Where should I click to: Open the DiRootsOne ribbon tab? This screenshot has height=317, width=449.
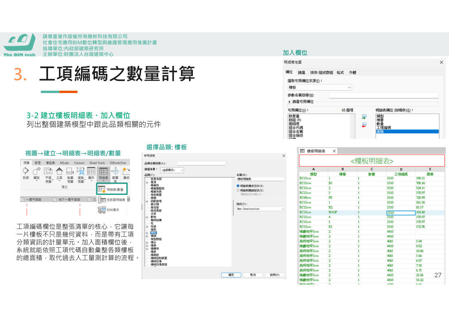tap(118, 163)
